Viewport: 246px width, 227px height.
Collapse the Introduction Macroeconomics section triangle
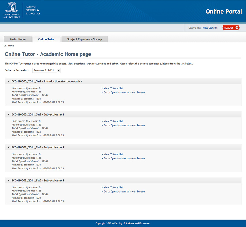point(8,81)
